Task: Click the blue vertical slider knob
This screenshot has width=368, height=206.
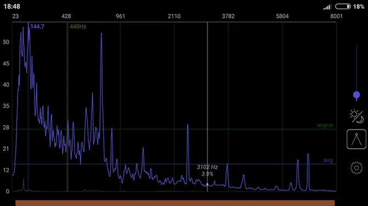Action: click(x=356, y=95)
